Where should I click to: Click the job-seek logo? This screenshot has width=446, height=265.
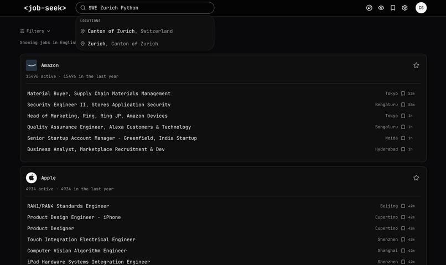click(45, 8)
